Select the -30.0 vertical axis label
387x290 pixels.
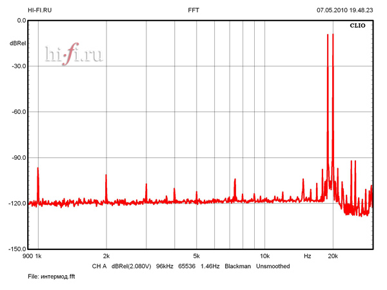pyautogui.click(x=18, y=66)
